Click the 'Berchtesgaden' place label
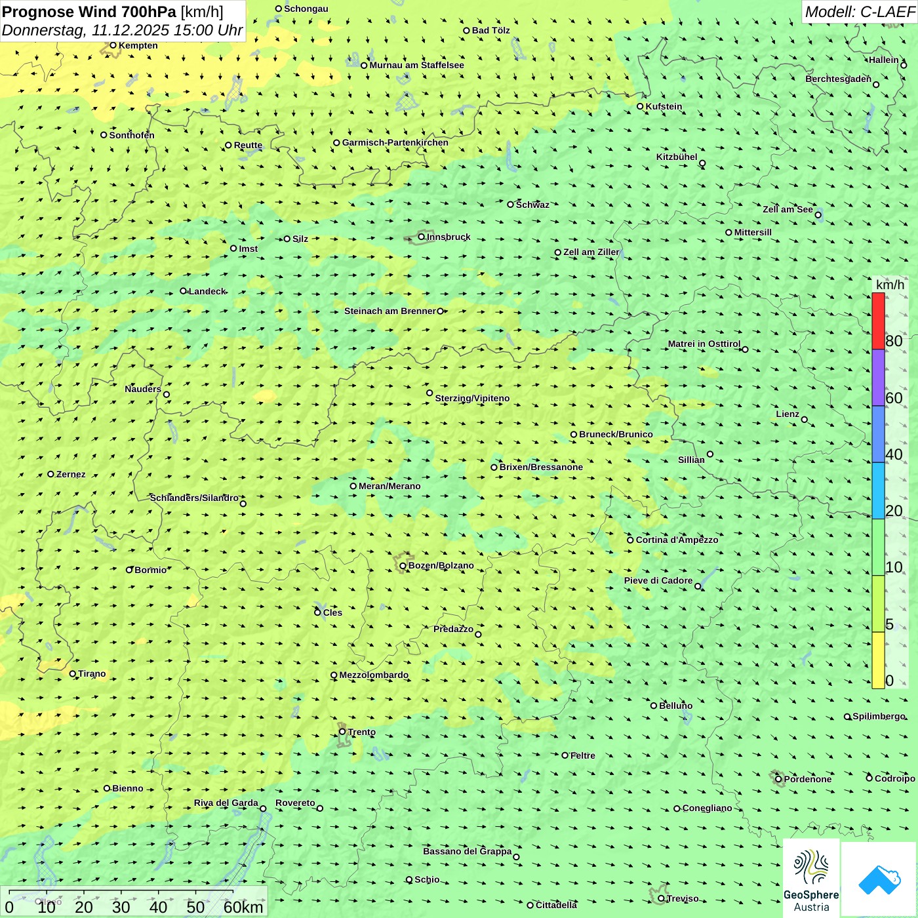Viewport: 918px width, 918px height. 838,79
